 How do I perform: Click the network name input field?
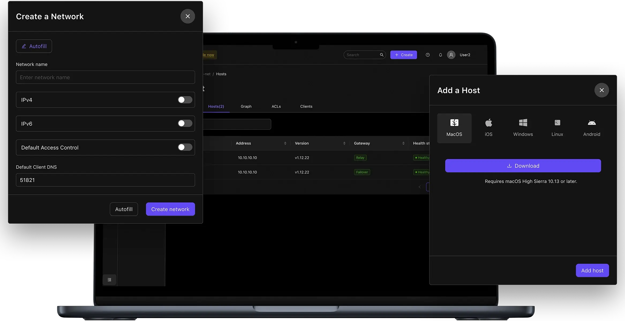coord(105,77)
